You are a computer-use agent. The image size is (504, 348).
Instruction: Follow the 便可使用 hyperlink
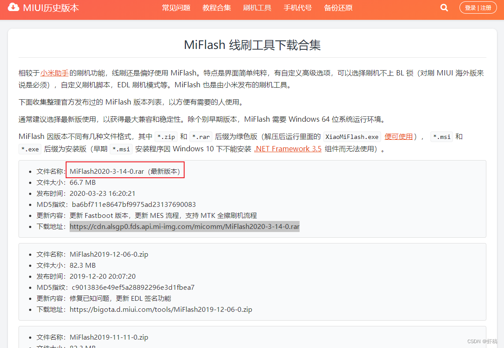point(399,136)
